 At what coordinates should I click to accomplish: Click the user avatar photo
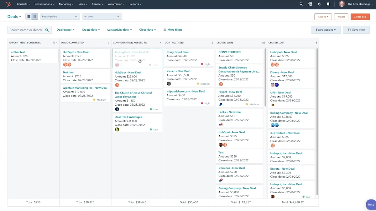tap(342, 4)
